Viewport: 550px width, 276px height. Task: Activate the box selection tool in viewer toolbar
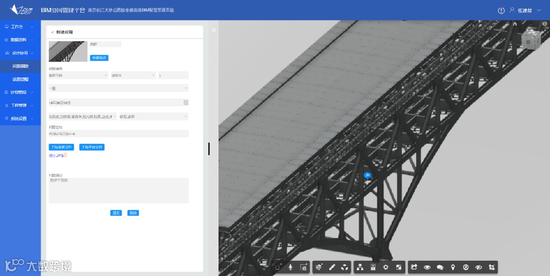point(304,268)
